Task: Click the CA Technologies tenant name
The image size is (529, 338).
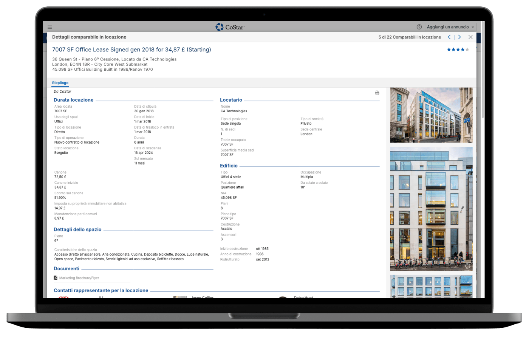Action: (234, 111)
